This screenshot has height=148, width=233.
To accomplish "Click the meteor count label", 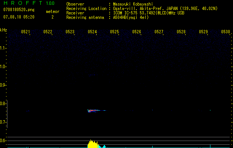I will (53, 11).
